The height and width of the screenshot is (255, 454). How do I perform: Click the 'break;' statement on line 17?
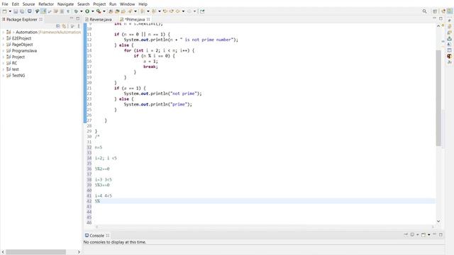[150, 67]
